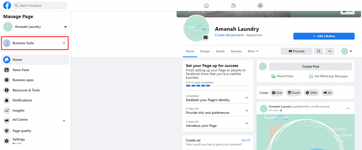This screenshot has height=150, width=362.
Task: Click the Business apps cube icon
Action: tap(7, 80)
